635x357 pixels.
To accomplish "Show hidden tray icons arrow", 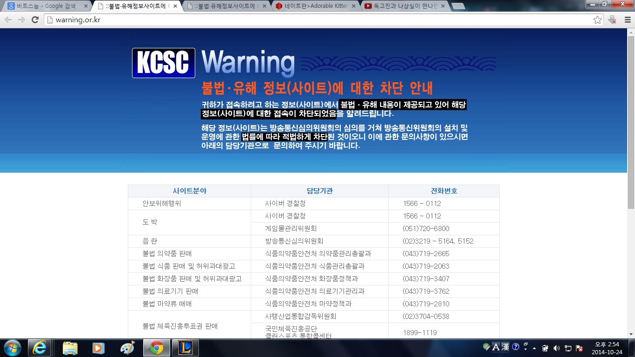I will (535, 348).
